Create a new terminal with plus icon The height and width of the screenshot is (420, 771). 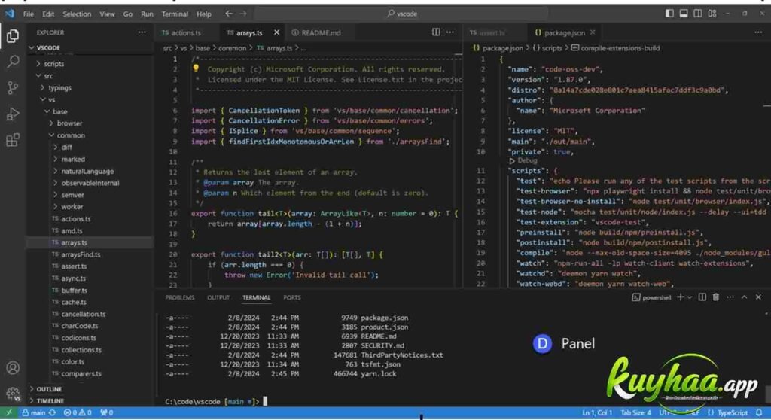680,297
